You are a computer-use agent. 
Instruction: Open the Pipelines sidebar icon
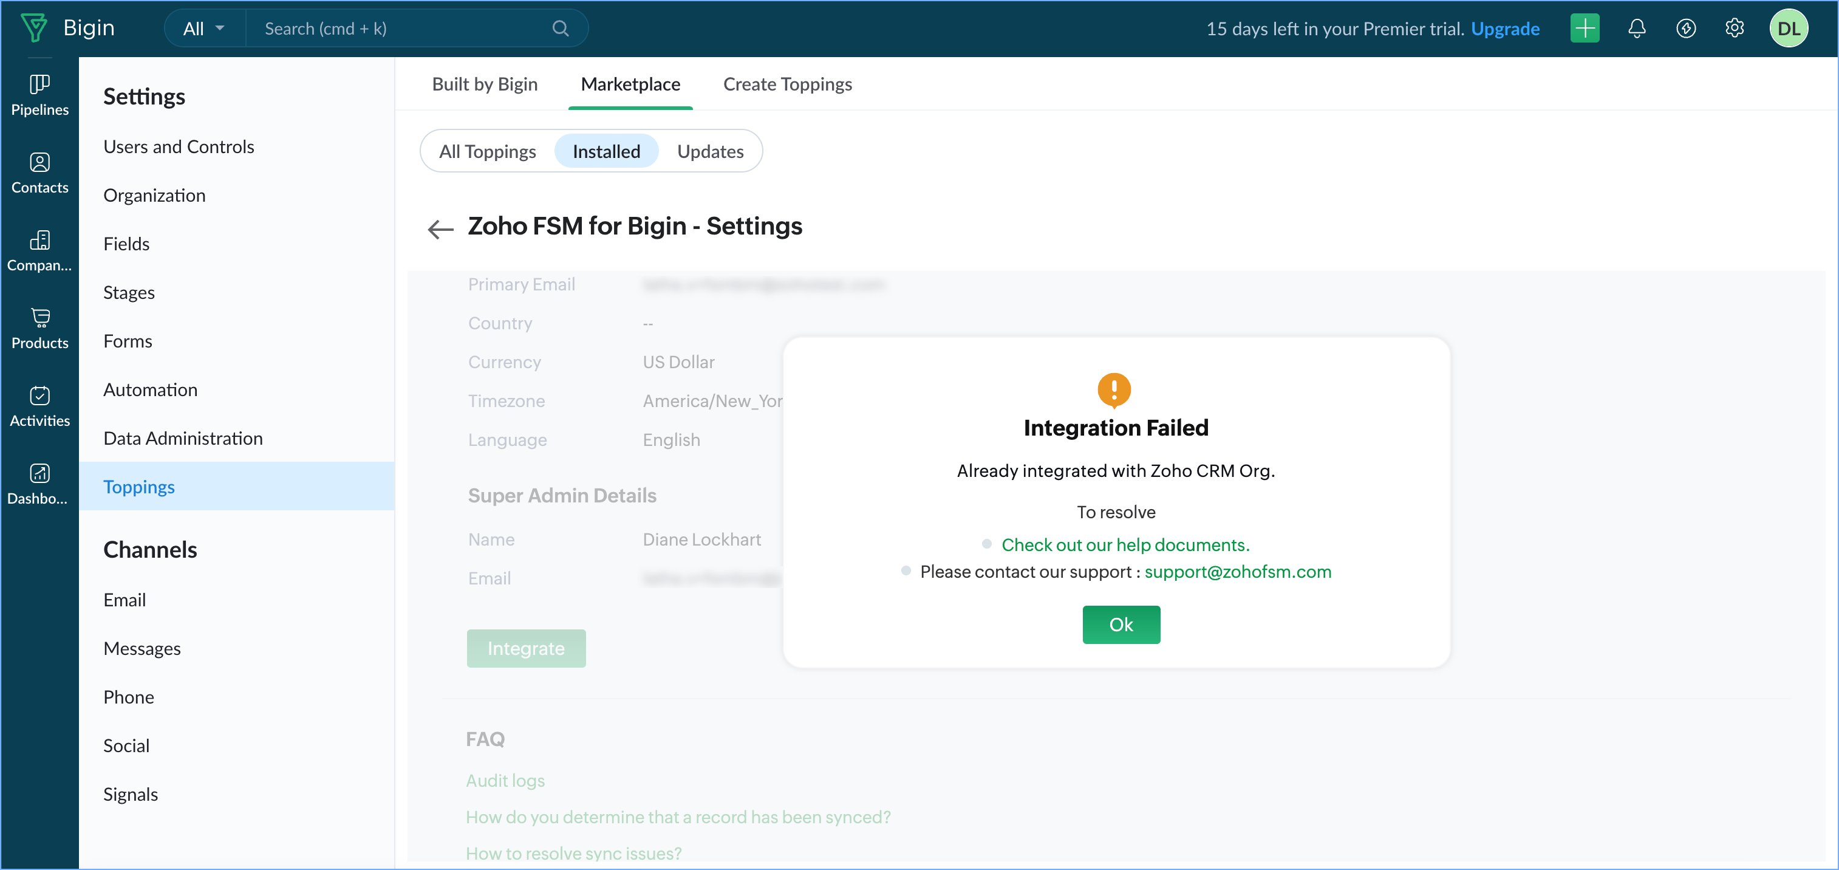39,95
